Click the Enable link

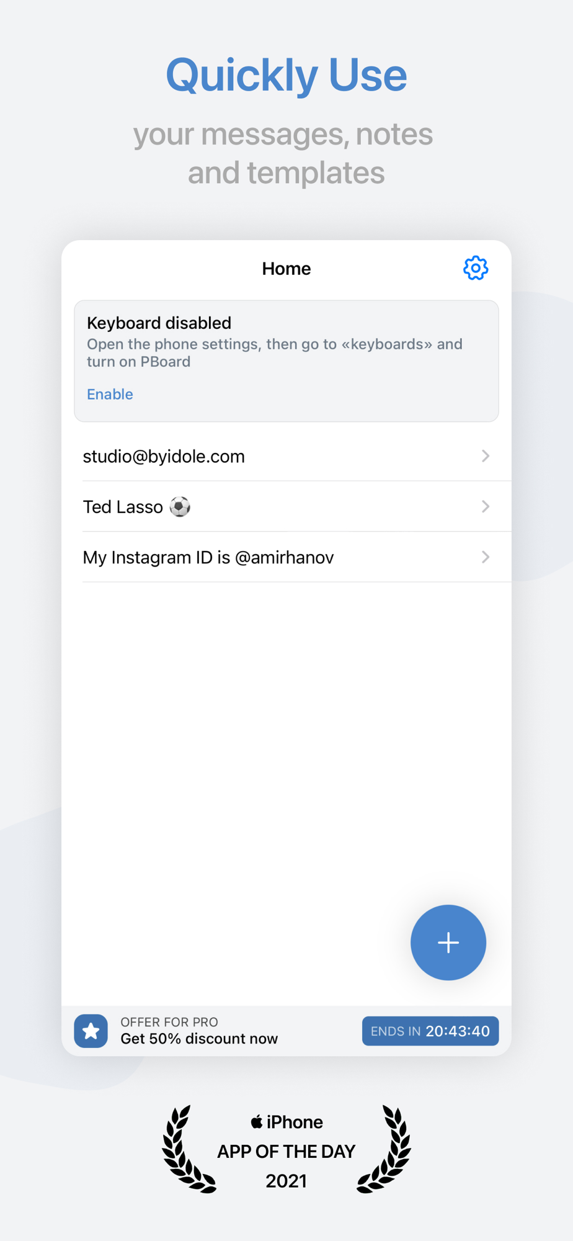click(110, 394)
